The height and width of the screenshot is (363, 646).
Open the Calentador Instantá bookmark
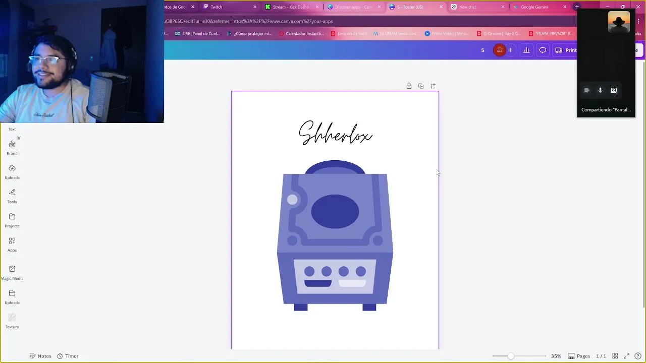(x=301, y=34)
